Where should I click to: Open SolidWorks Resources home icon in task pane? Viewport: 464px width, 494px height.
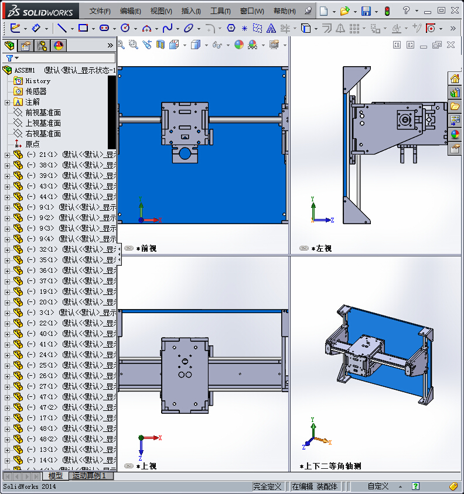coord(455,78)
